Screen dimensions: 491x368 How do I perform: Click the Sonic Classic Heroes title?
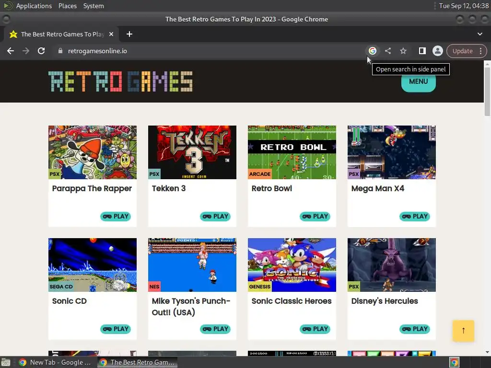291,301
